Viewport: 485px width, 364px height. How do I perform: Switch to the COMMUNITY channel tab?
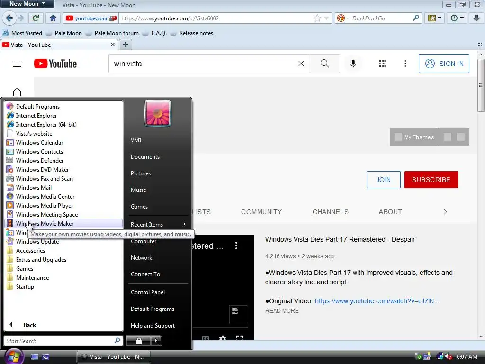261,212
